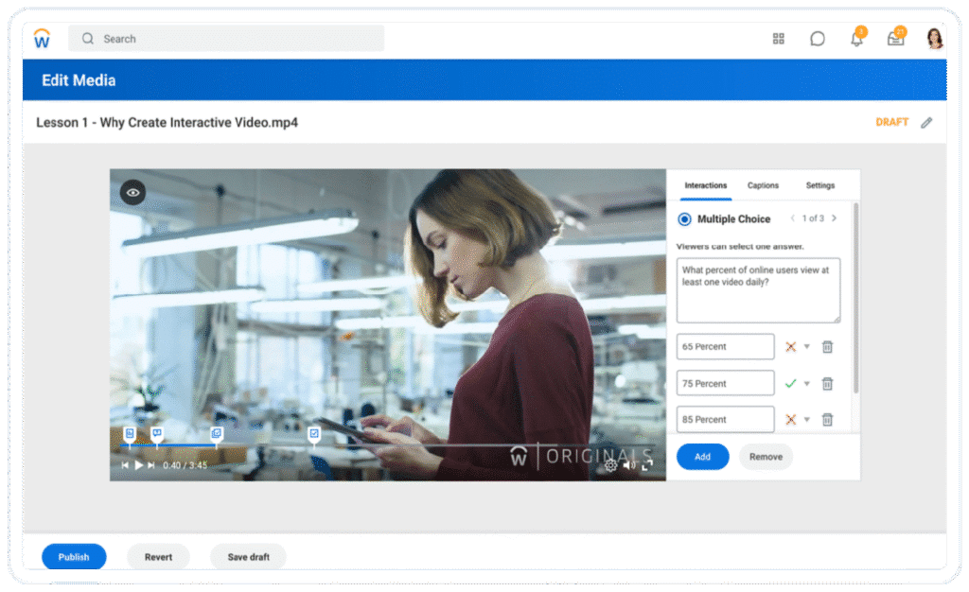Screen dimensions: 969x592
Task: Mute the video with the speaker icon
Action: 629,465
